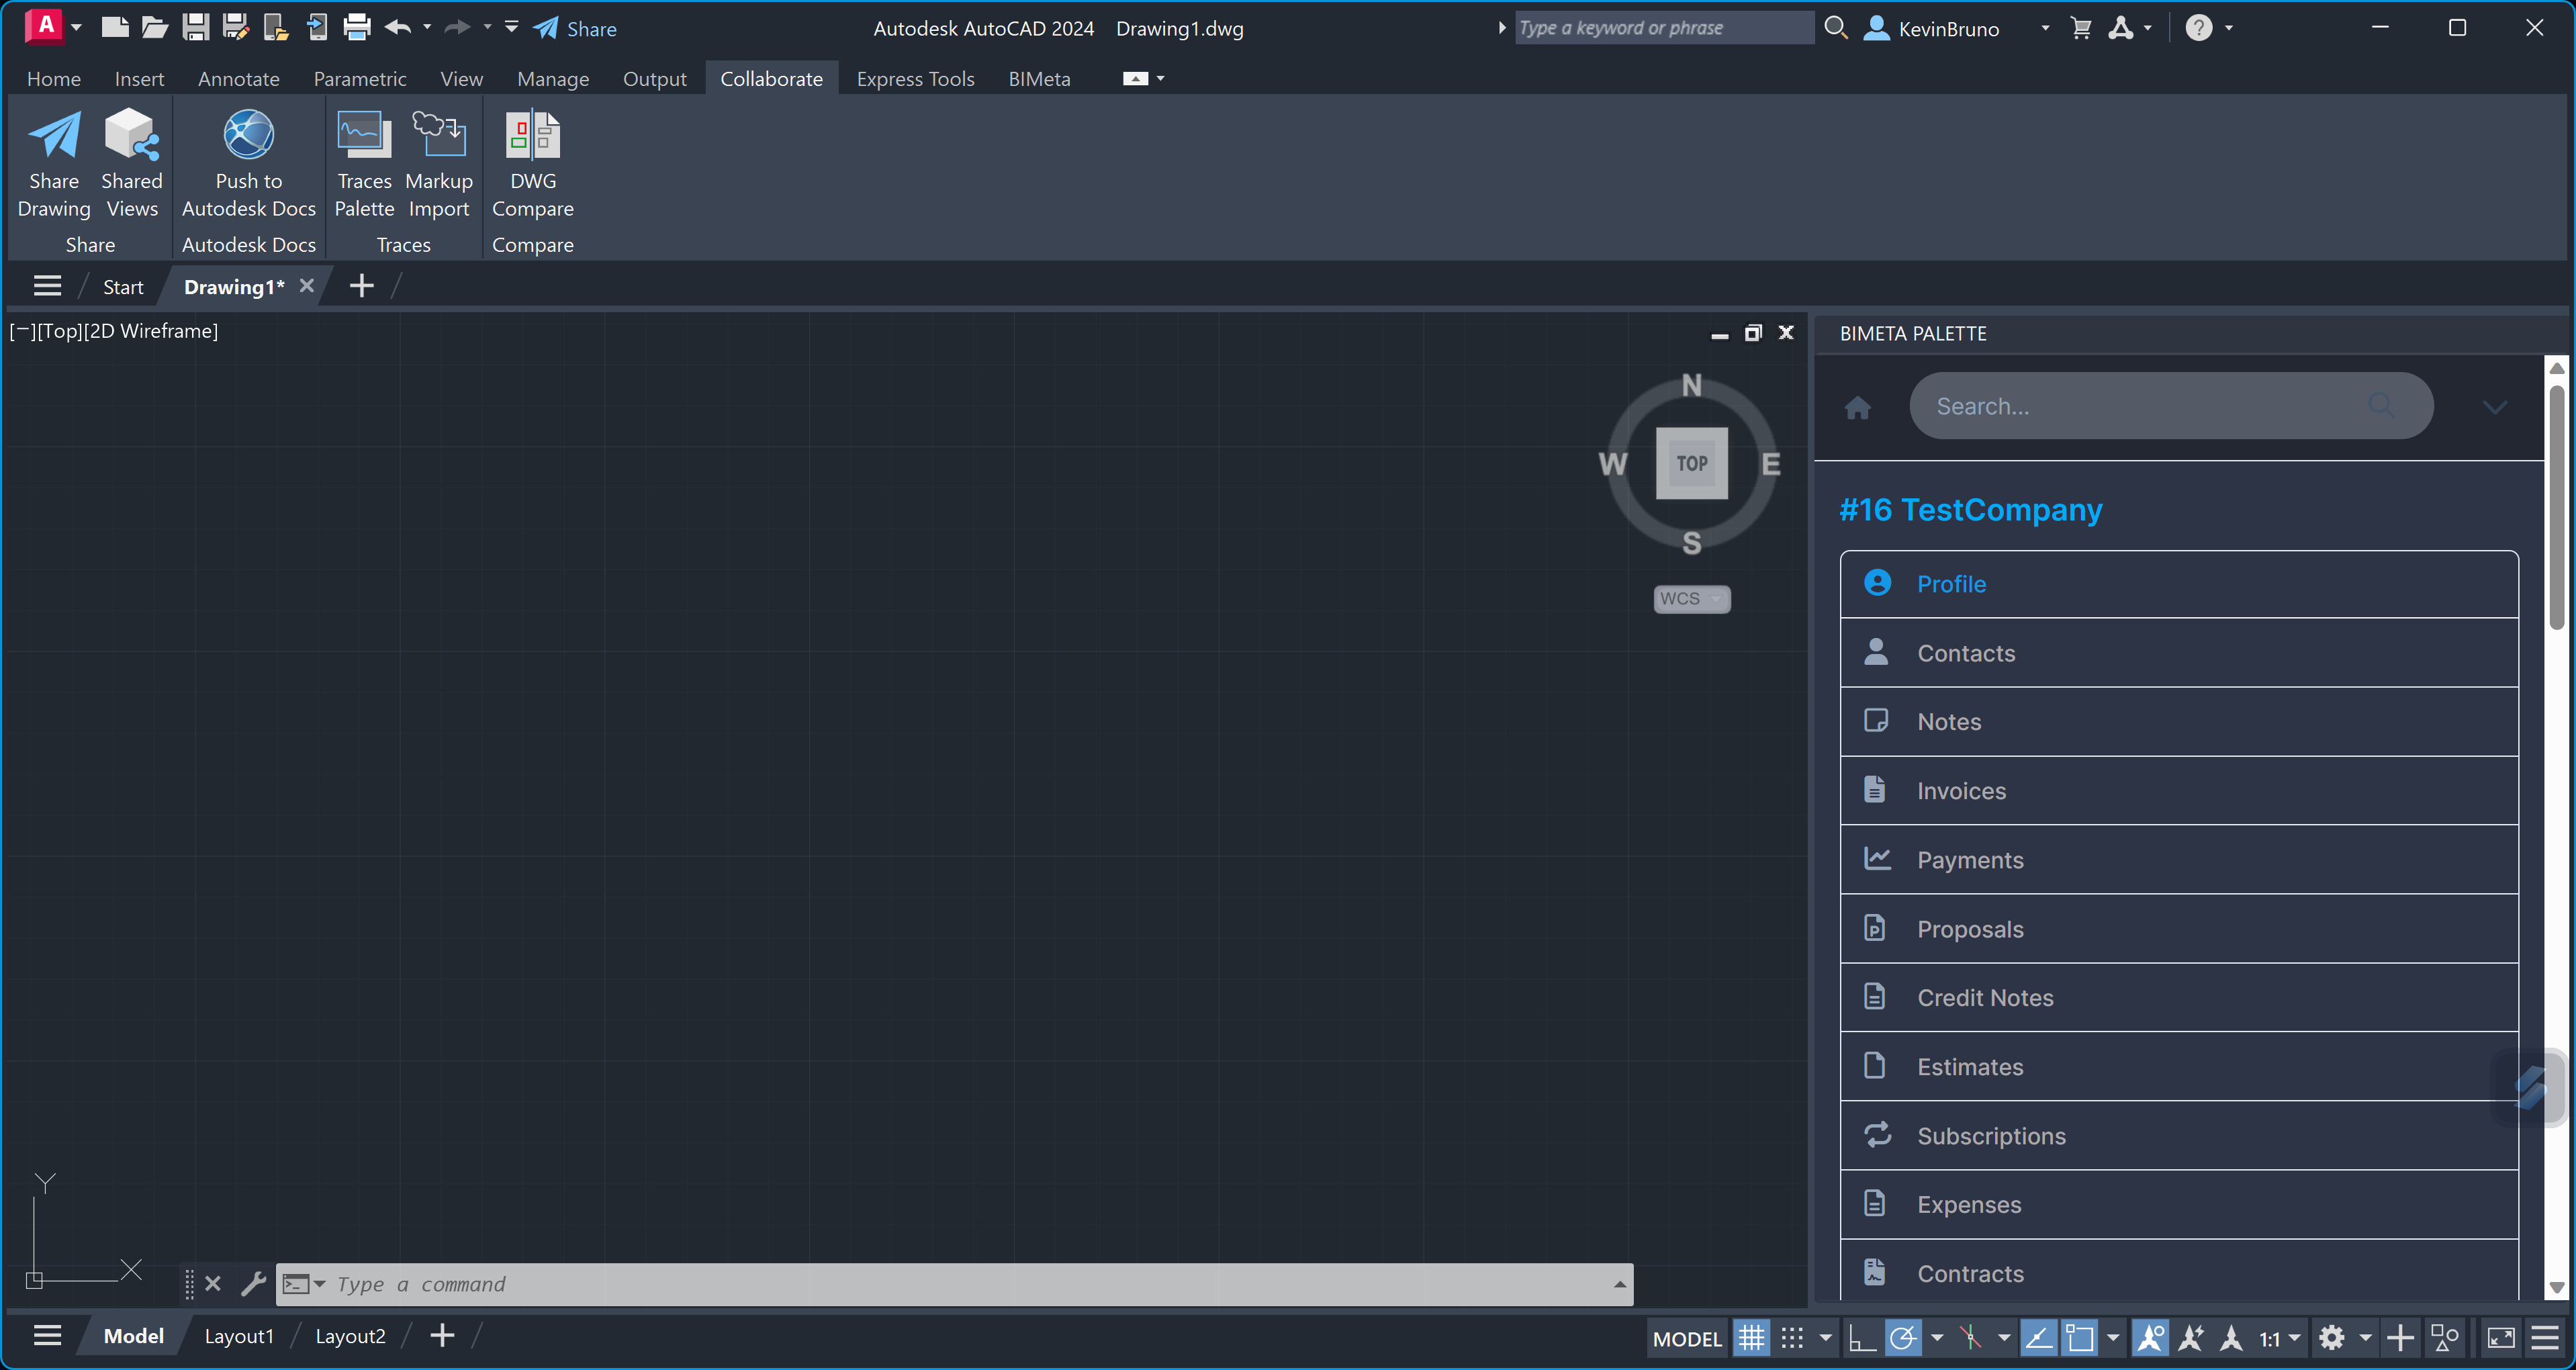Click the Open file folder icon

click(154, 27)
